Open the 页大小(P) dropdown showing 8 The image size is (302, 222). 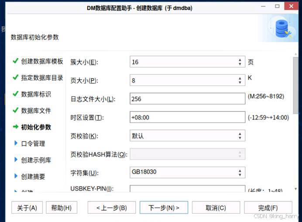pos(187,80)
